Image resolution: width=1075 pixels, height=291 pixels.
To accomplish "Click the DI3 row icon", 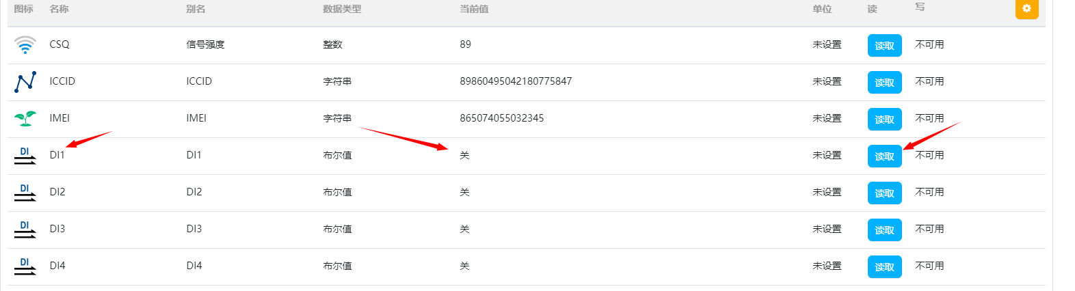I will 25,230.
